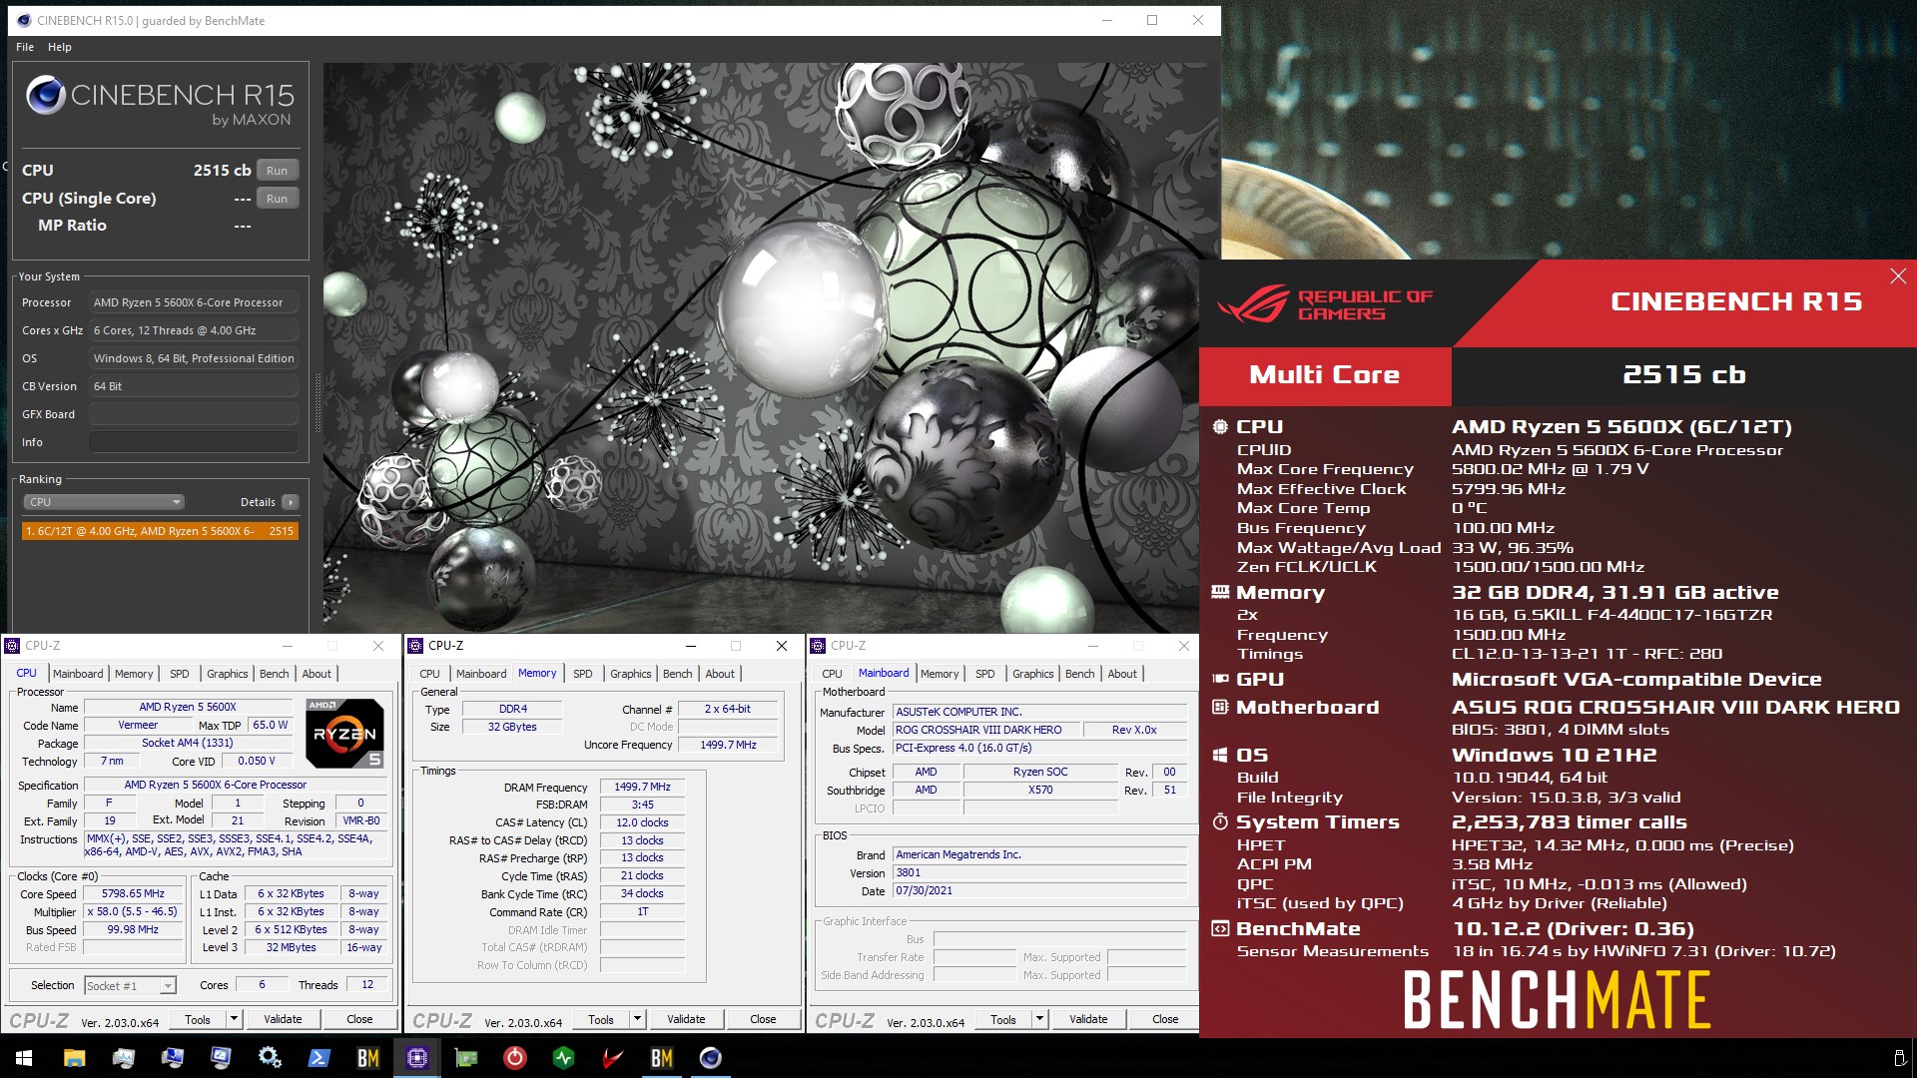Click the CAS# Latency value 12.0 clocks

(643, 823)
